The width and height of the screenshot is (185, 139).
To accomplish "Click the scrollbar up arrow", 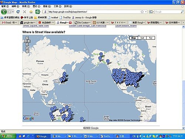I will click(184, 27).
